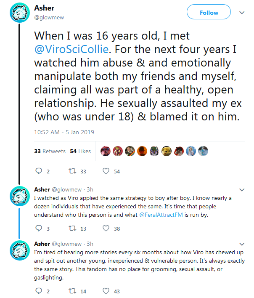
Task: Reply to the tweet mentioning @FeralAttractFM
Action: 39,228
